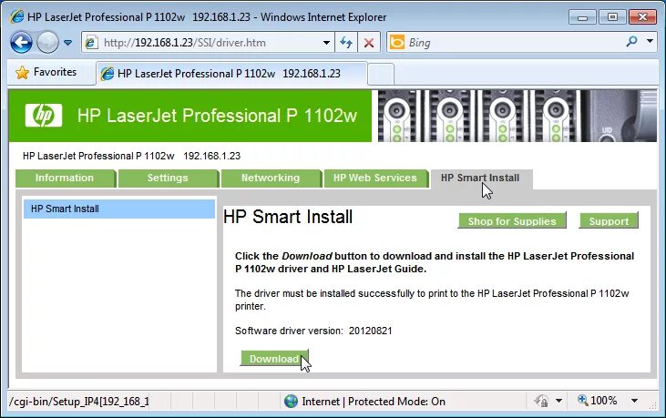
Task: Run search with the magnifier icon
Action: pos(632,42)
